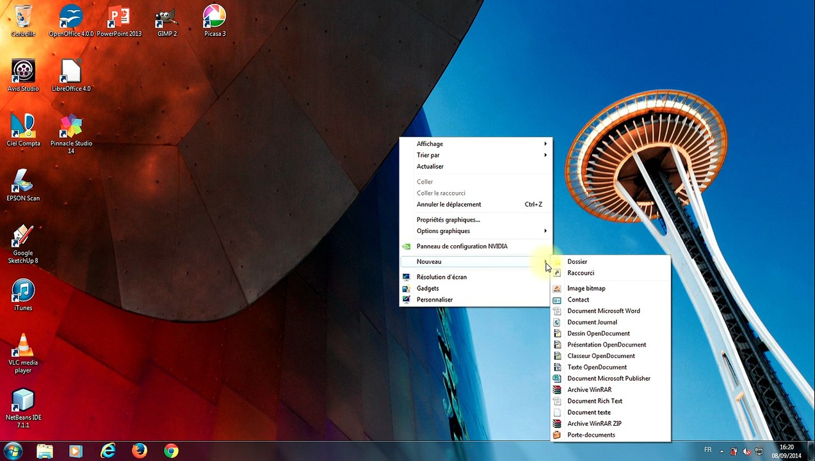Launch Firefox from the taskbar
Image resolution: width=815 pixels, height=461 pixels.
140,451
